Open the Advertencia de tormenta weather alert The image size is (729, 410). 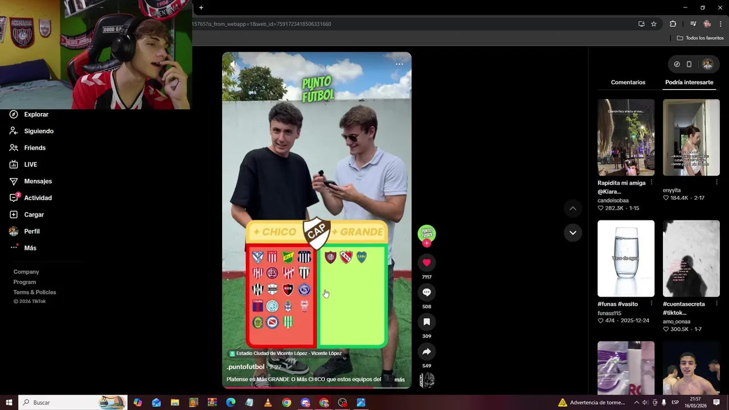click(x=591, y=403)
